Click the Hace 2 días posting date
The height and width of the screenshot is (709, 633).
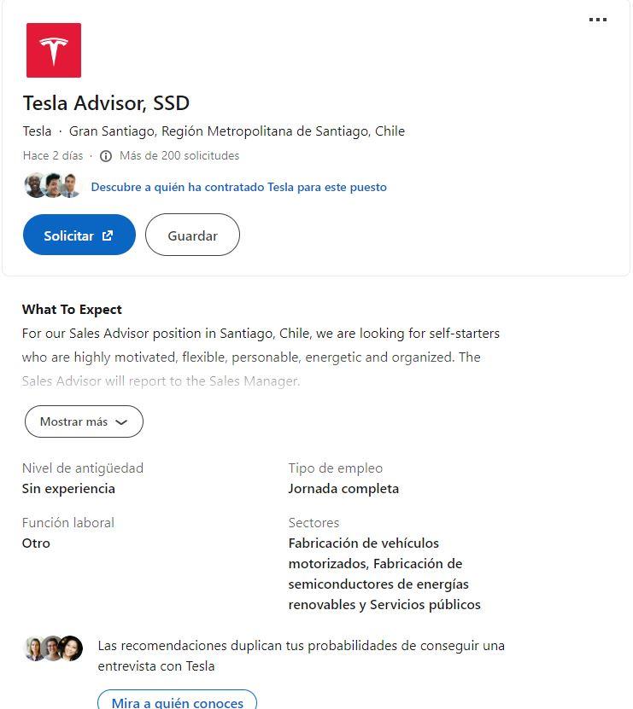tap(53, 156)
